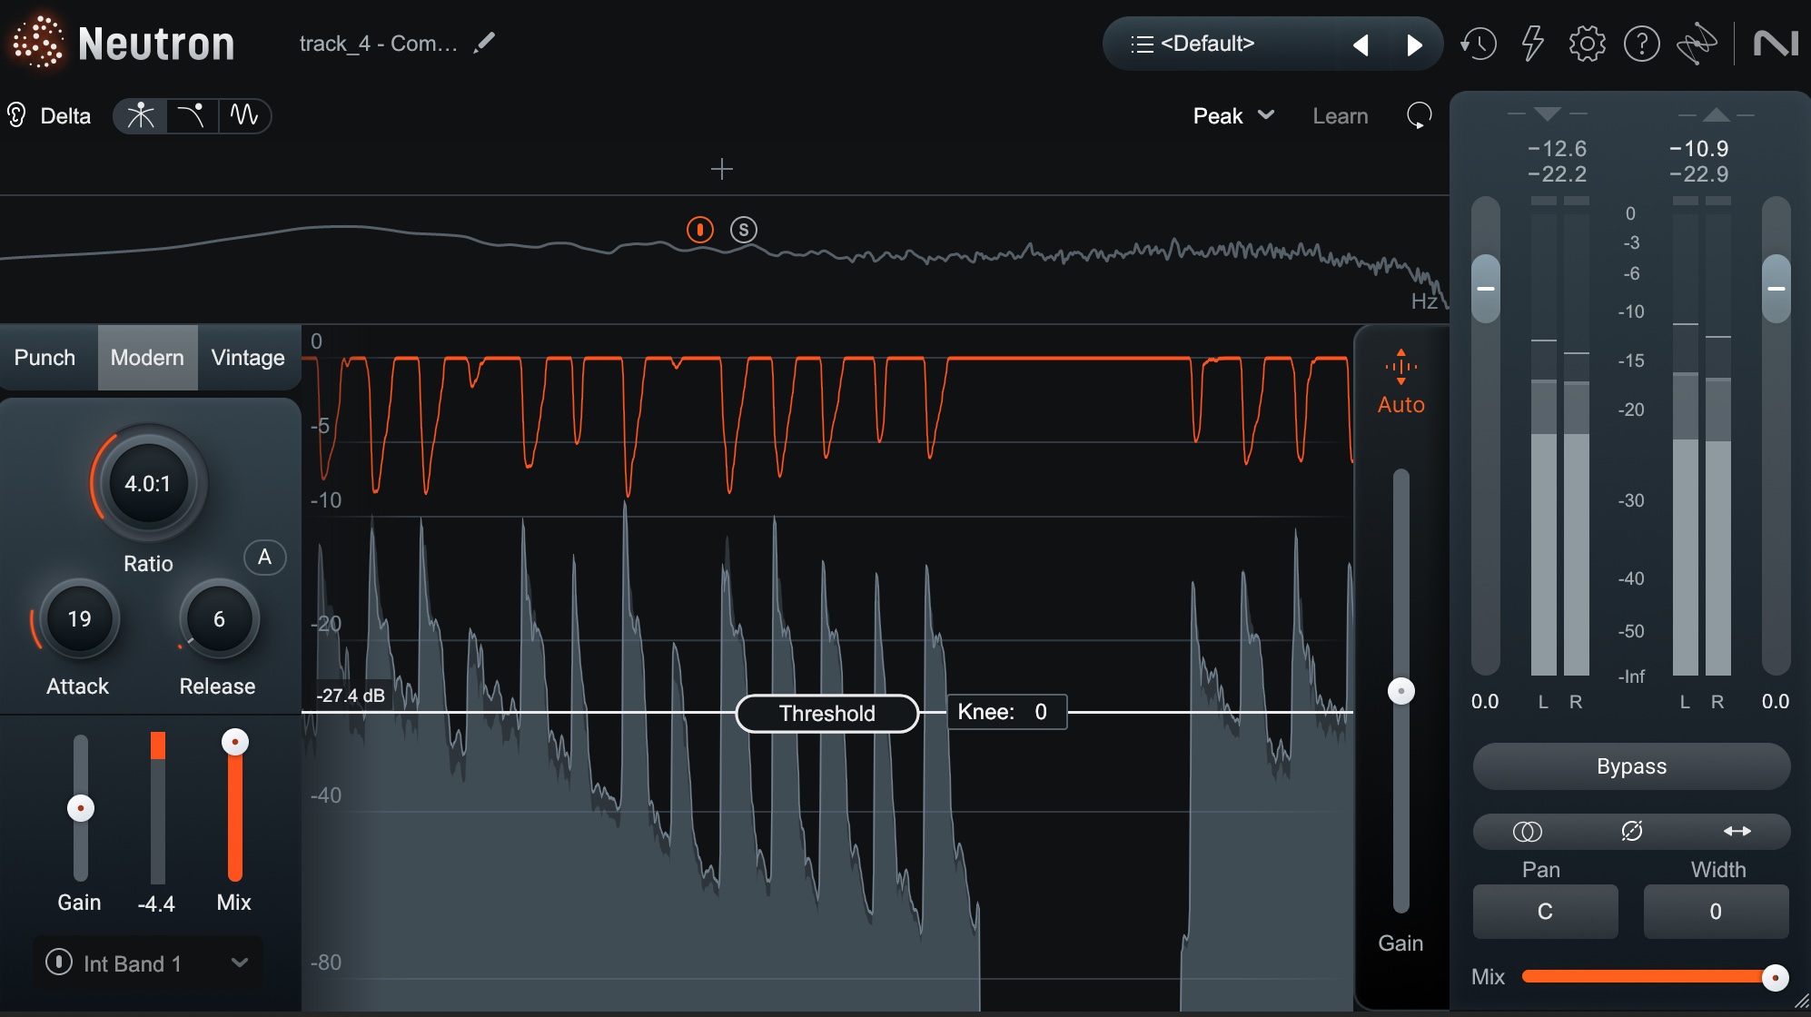The width and height of the screenshot is (1811, 1017).
Task: Expand the Int Band 1 dropdown chevron
Action: pyautogui.click(x=240, y=963)
